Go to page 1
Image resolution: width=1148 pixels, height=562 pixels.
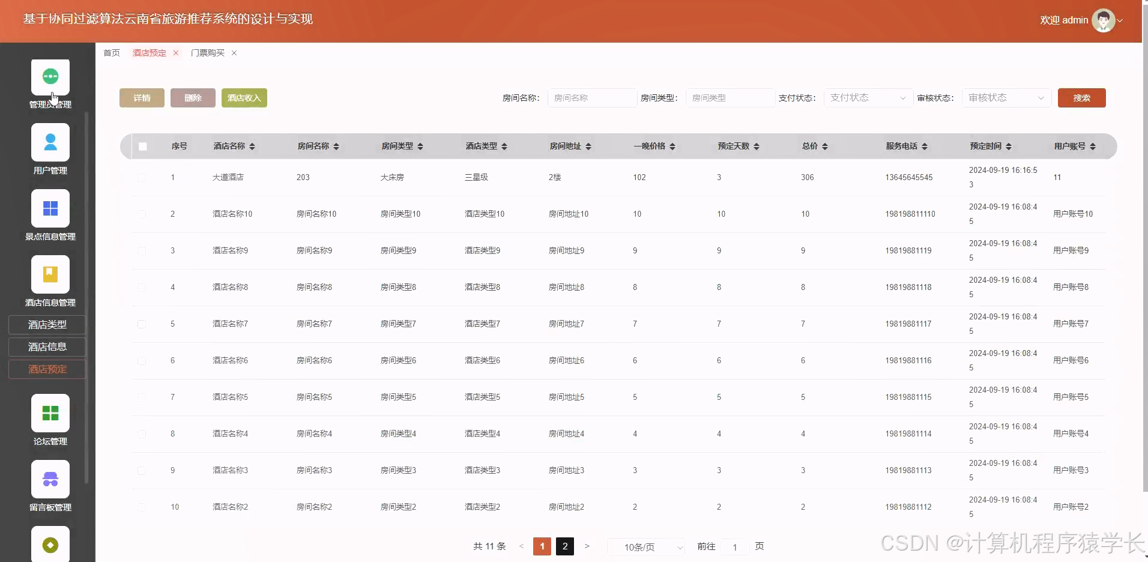[x=542, y=546]
